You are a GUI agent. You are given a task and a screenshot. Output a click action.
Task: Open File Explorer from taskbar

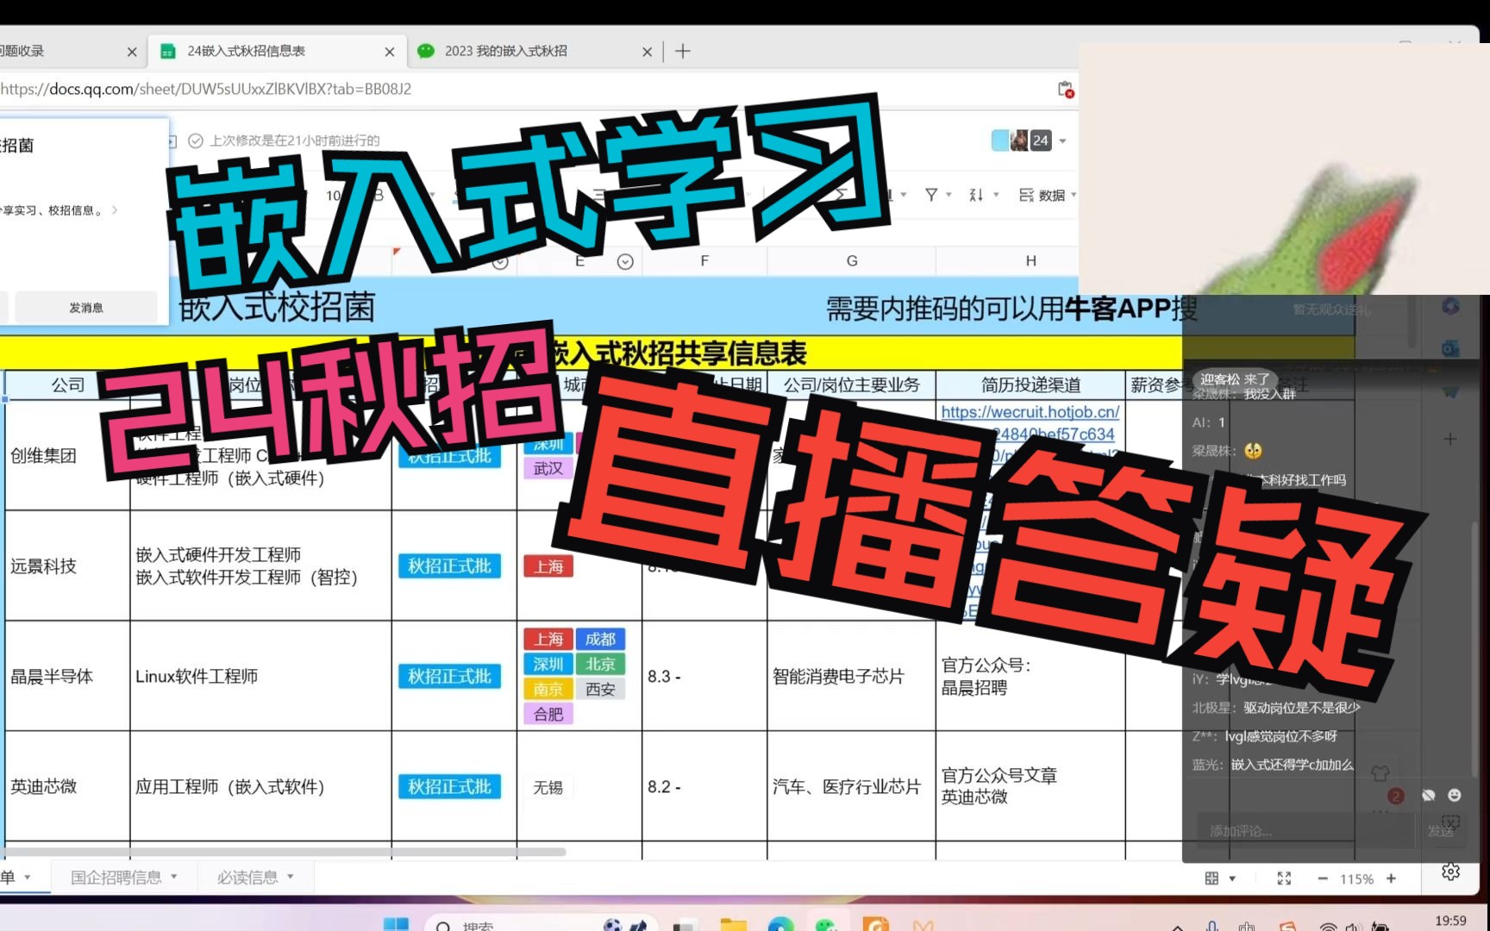pos(733,924)
